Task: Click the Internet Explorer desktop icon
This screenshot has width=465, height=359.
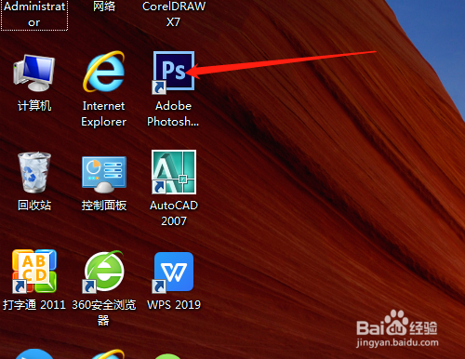Action: point(104,72)
